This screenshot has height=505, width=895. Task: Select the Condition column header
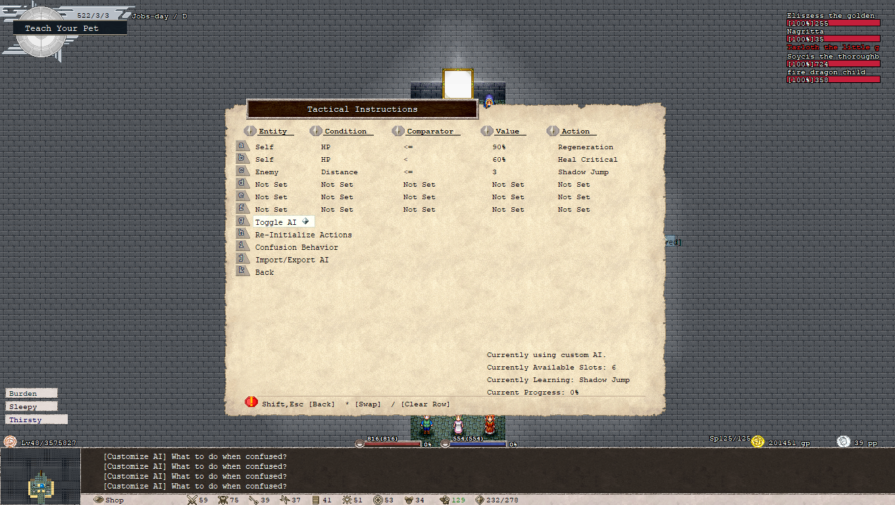point(345,132)
